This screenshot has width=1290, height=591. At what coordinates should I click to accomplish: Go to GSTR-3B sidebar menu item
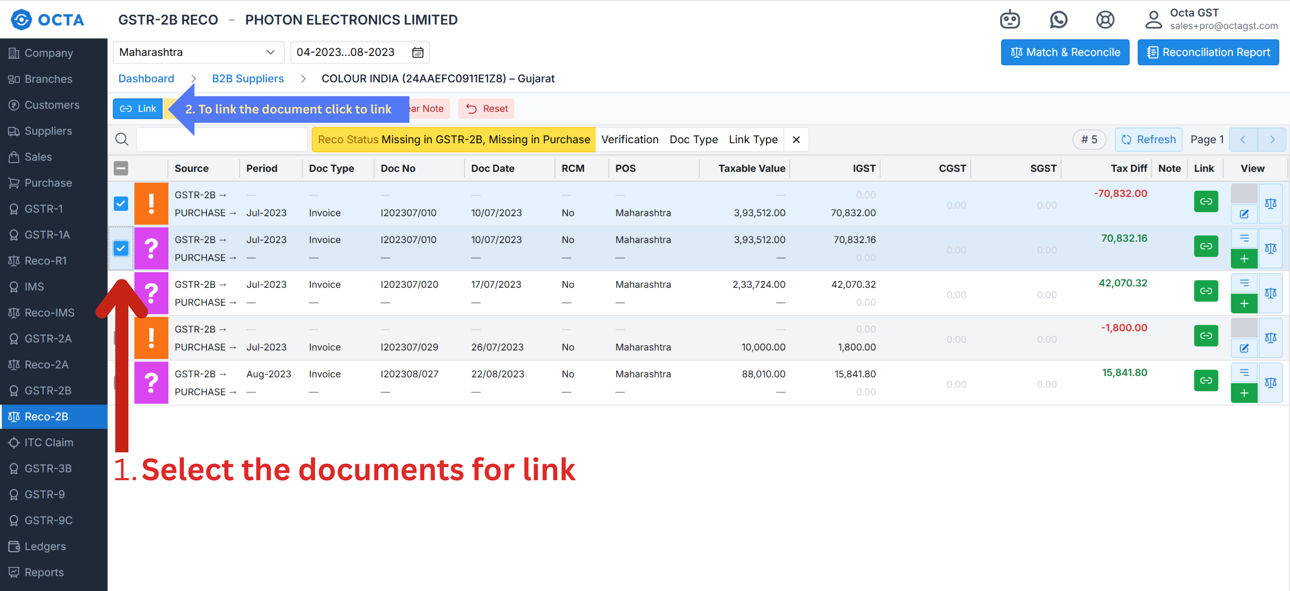(x=48, y=468)
